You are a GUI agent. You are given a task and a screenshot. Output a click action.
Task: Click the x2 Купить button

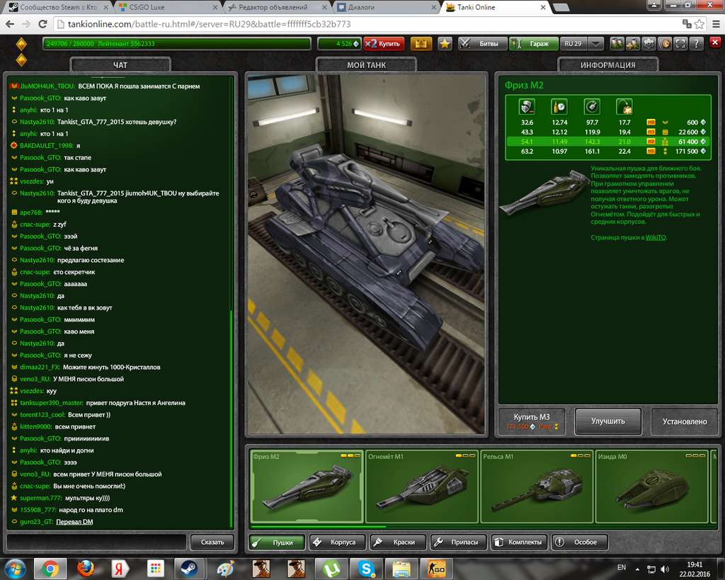384,43
